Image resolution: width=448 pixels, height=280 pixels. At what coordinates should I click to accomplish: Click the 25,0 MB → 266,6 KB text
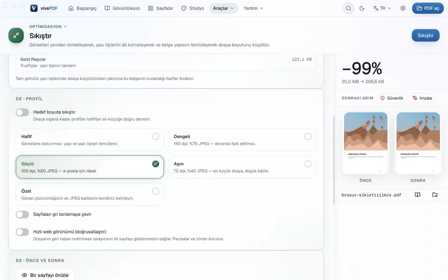363,82
